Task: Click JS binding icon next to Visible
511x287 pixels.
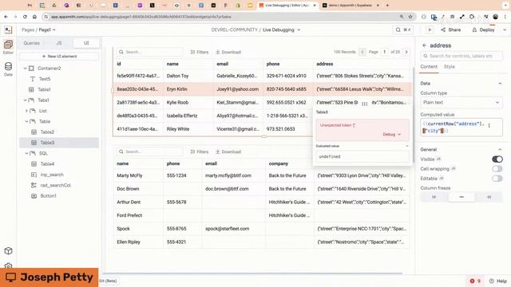Action: coord(438,159)
